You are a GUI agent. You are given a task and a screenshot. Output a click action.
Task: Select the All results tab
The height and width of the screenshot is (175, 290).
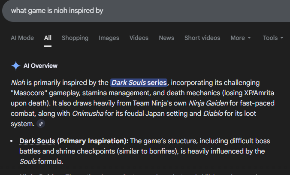pyautogui.click(x=48, y=38)
